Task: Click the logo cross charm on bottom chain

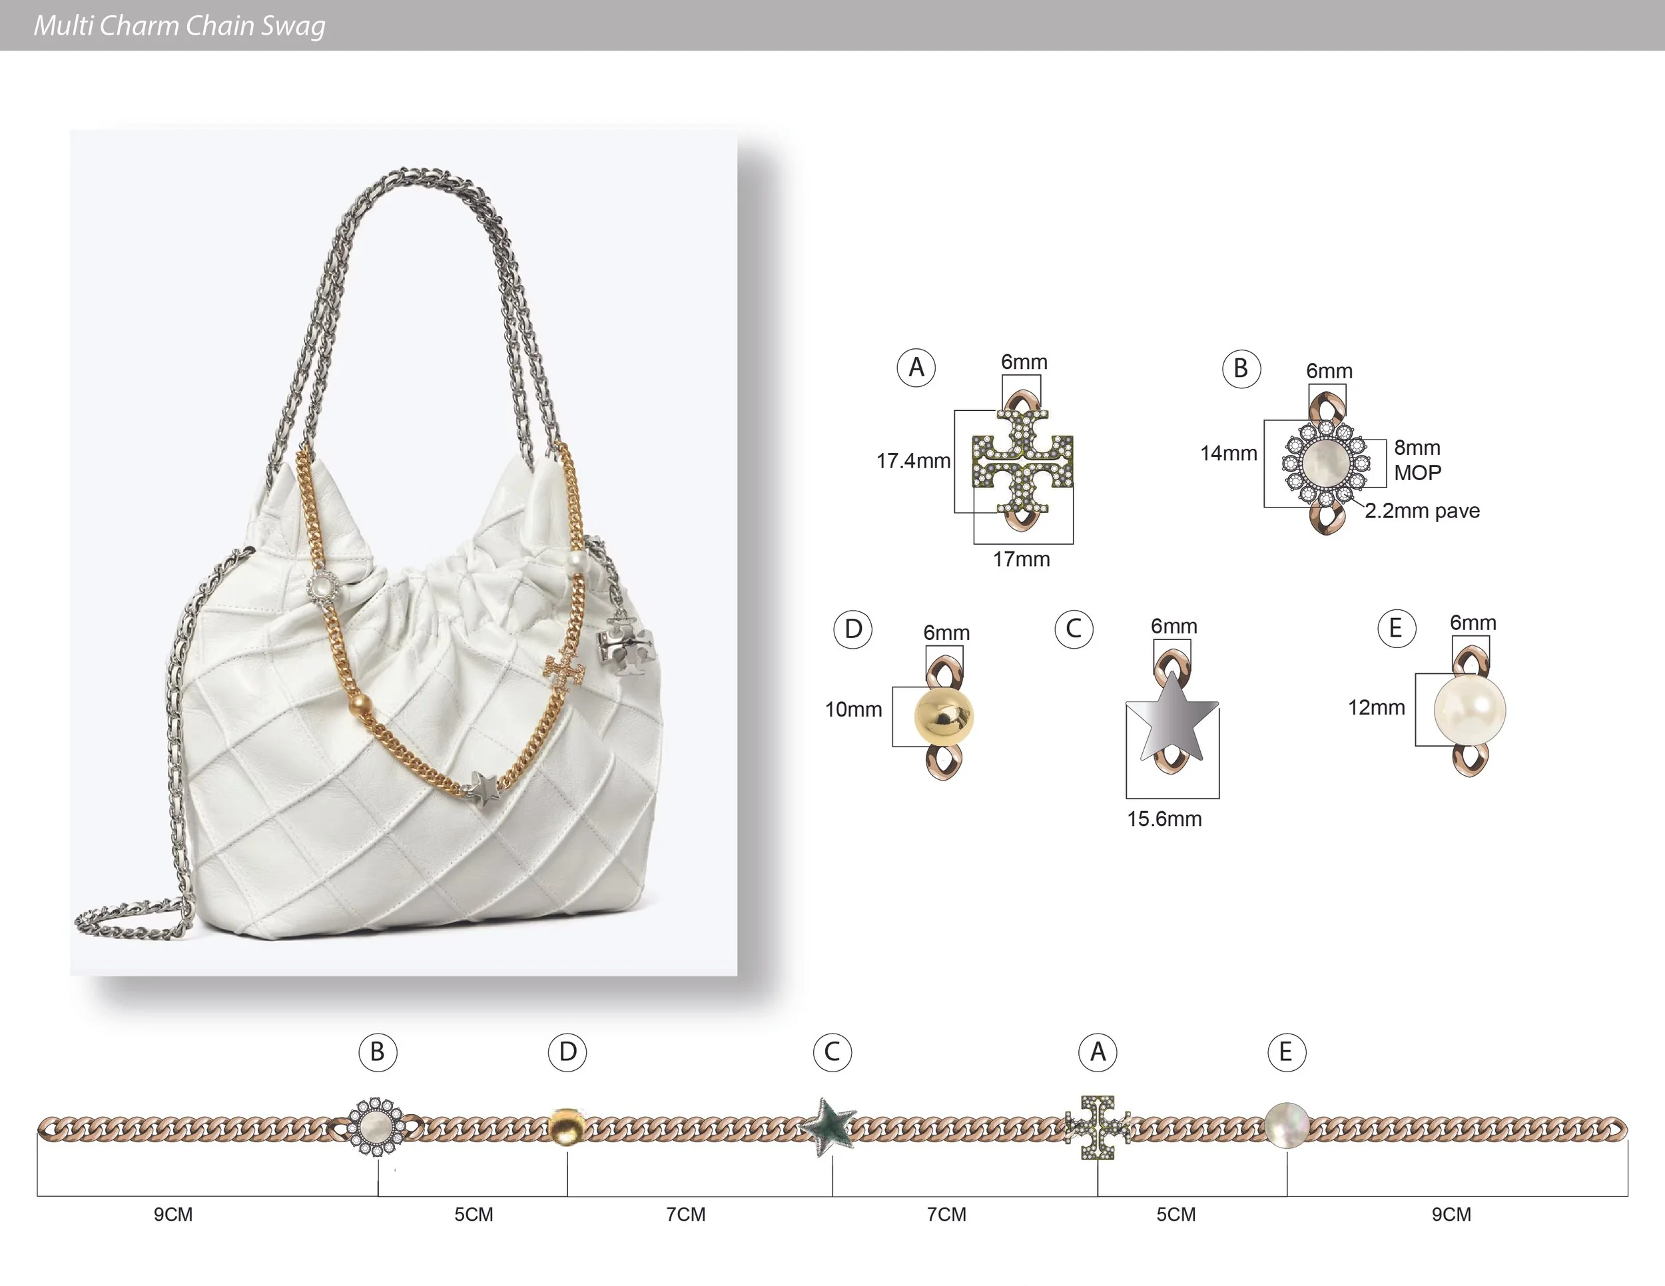Action: coord(1097,1127)
